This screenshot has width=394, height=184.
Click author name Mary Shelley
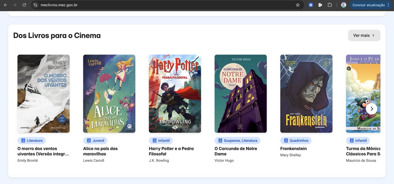tap(291, 155)
